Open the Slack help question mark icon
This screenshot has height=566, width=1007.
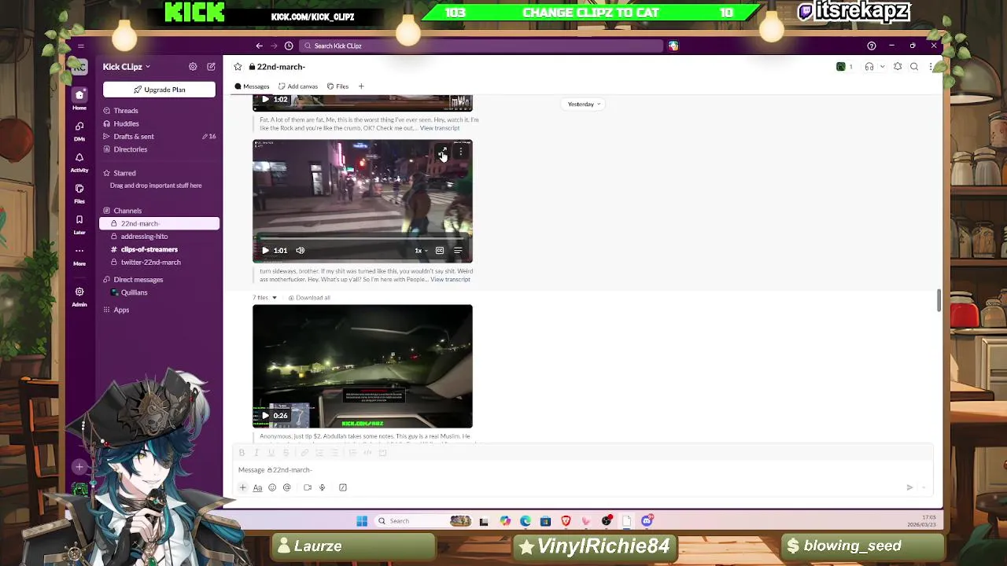tap(871, 46)
